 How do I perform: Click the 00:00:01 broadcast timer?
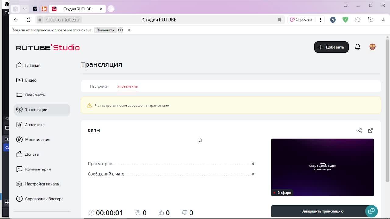pos(109,213)
